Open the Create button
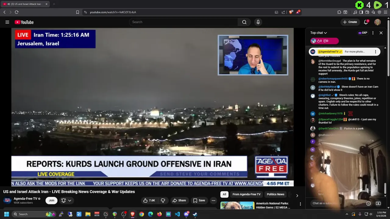This screenshot has height=219, width=390. pyautogui.click(x=350, y=22)
